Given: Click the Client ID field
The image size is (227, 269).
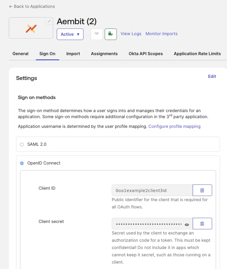Looking at the screenshot, I should coord(152,190).
